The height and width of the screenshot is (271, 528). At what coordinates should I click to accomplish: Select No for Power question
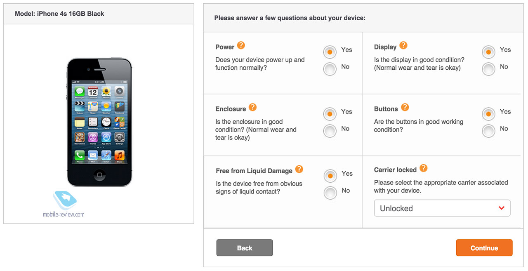(330, 69)
